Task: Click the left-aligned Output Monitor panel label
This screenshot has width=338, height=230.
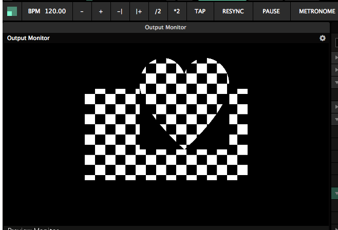Action: point(28,38)
